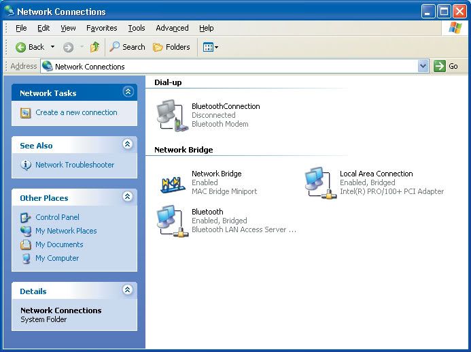The width and height of the screenshot is (471, 352).
Task: Click the Create a new connection icon
Action: [x=26, y=113]
